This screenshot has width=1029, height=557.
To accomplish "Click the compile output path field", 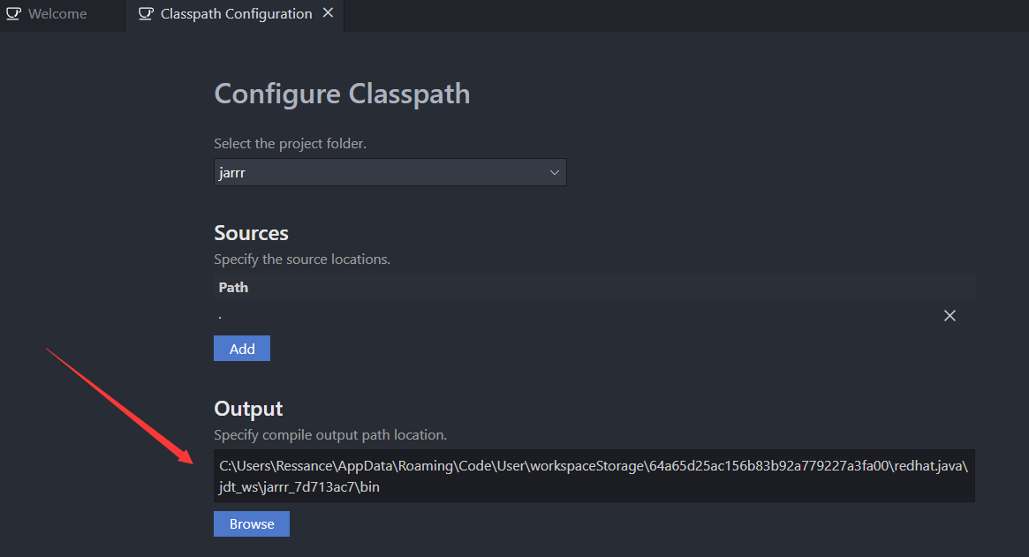I will (594, 475).
